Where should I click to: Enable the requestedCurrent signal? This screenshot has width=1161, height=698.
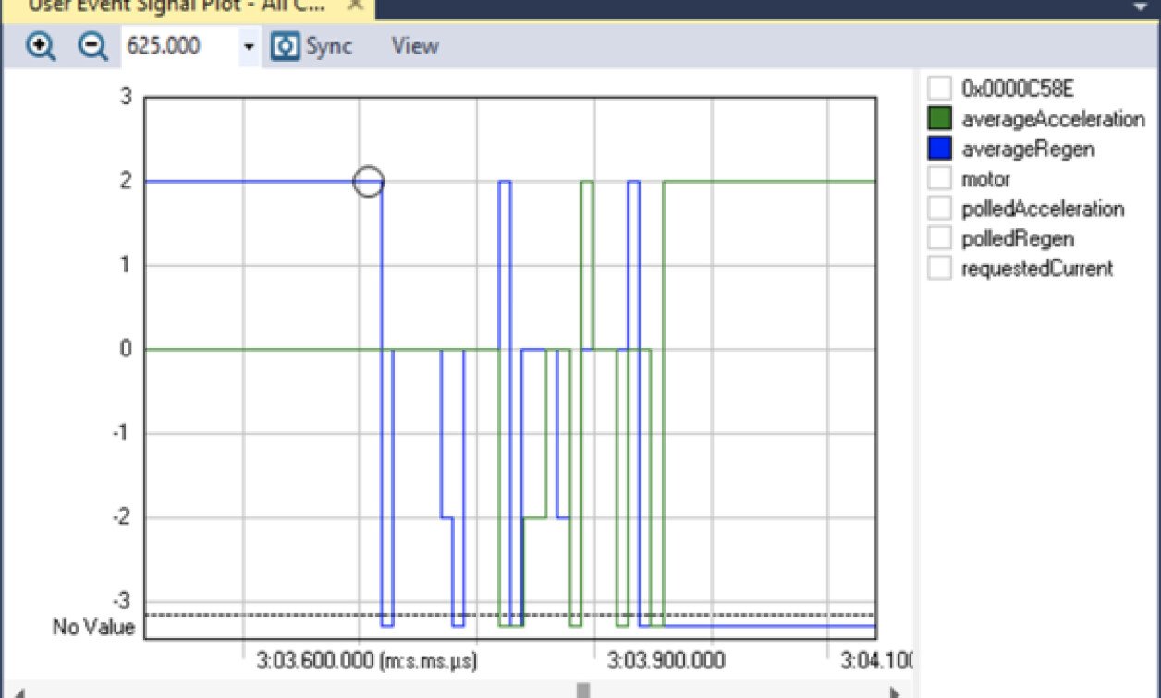coord(937,268)
